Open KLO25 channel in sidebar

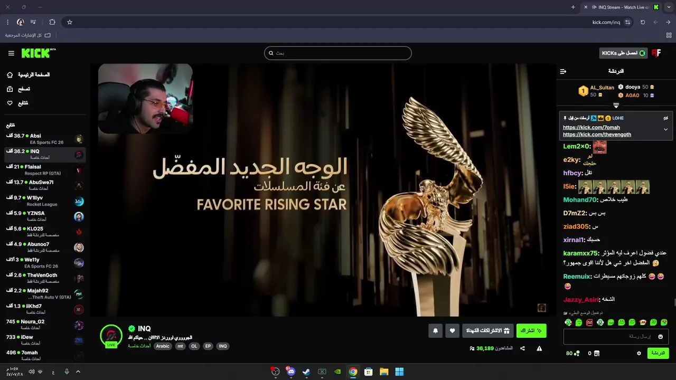(x=45, y=232)
